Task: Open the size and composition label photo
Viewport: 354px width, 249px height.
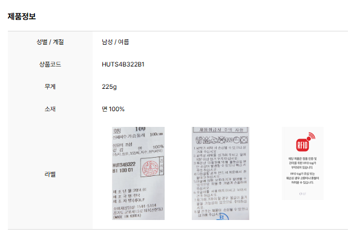Action: coord(138,173)
